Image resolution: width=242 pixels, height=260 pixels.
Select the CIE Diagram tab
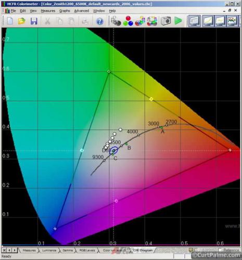coord(143,250)
